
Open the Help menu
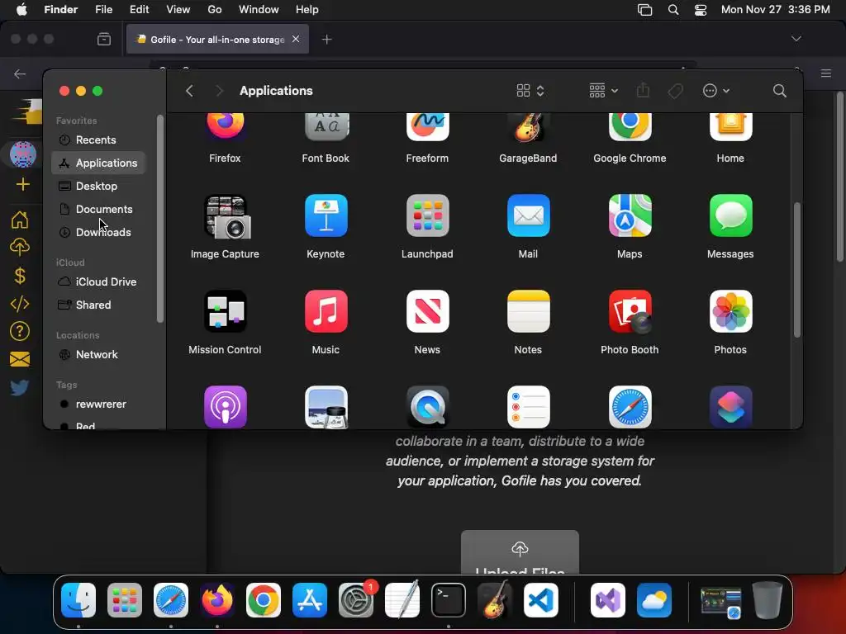click(x=307, y=10)
